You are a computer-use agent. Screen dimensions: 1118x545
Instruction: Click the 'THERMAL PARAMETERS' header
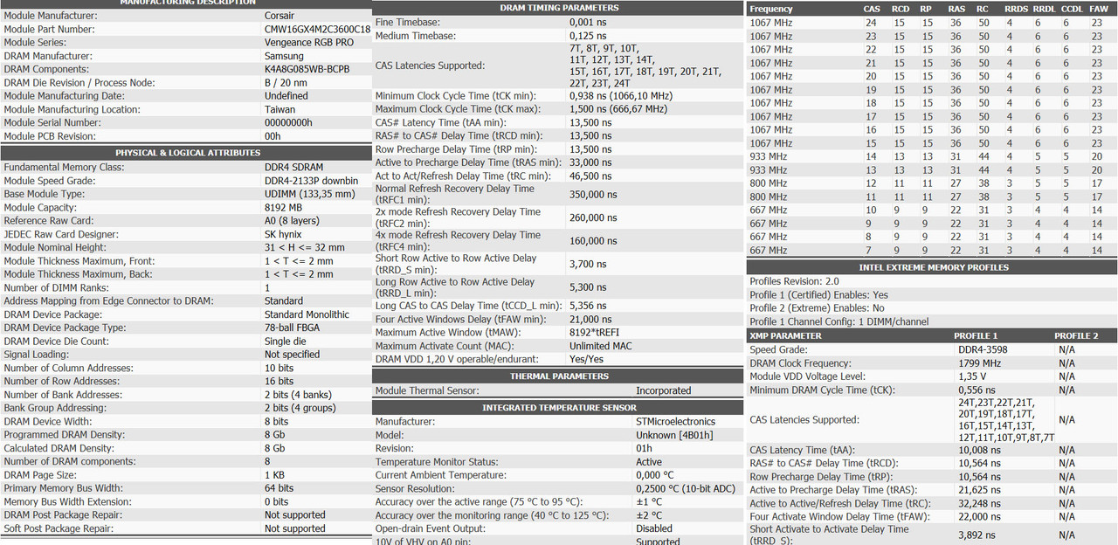(x=559, y=376)
